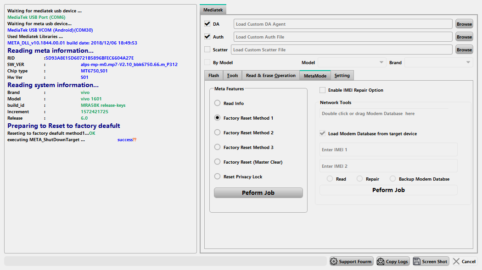Click the Enter IMEI 1 field
Image resolution: width=482 pixels, height=270 pixels.
(388, 150)
